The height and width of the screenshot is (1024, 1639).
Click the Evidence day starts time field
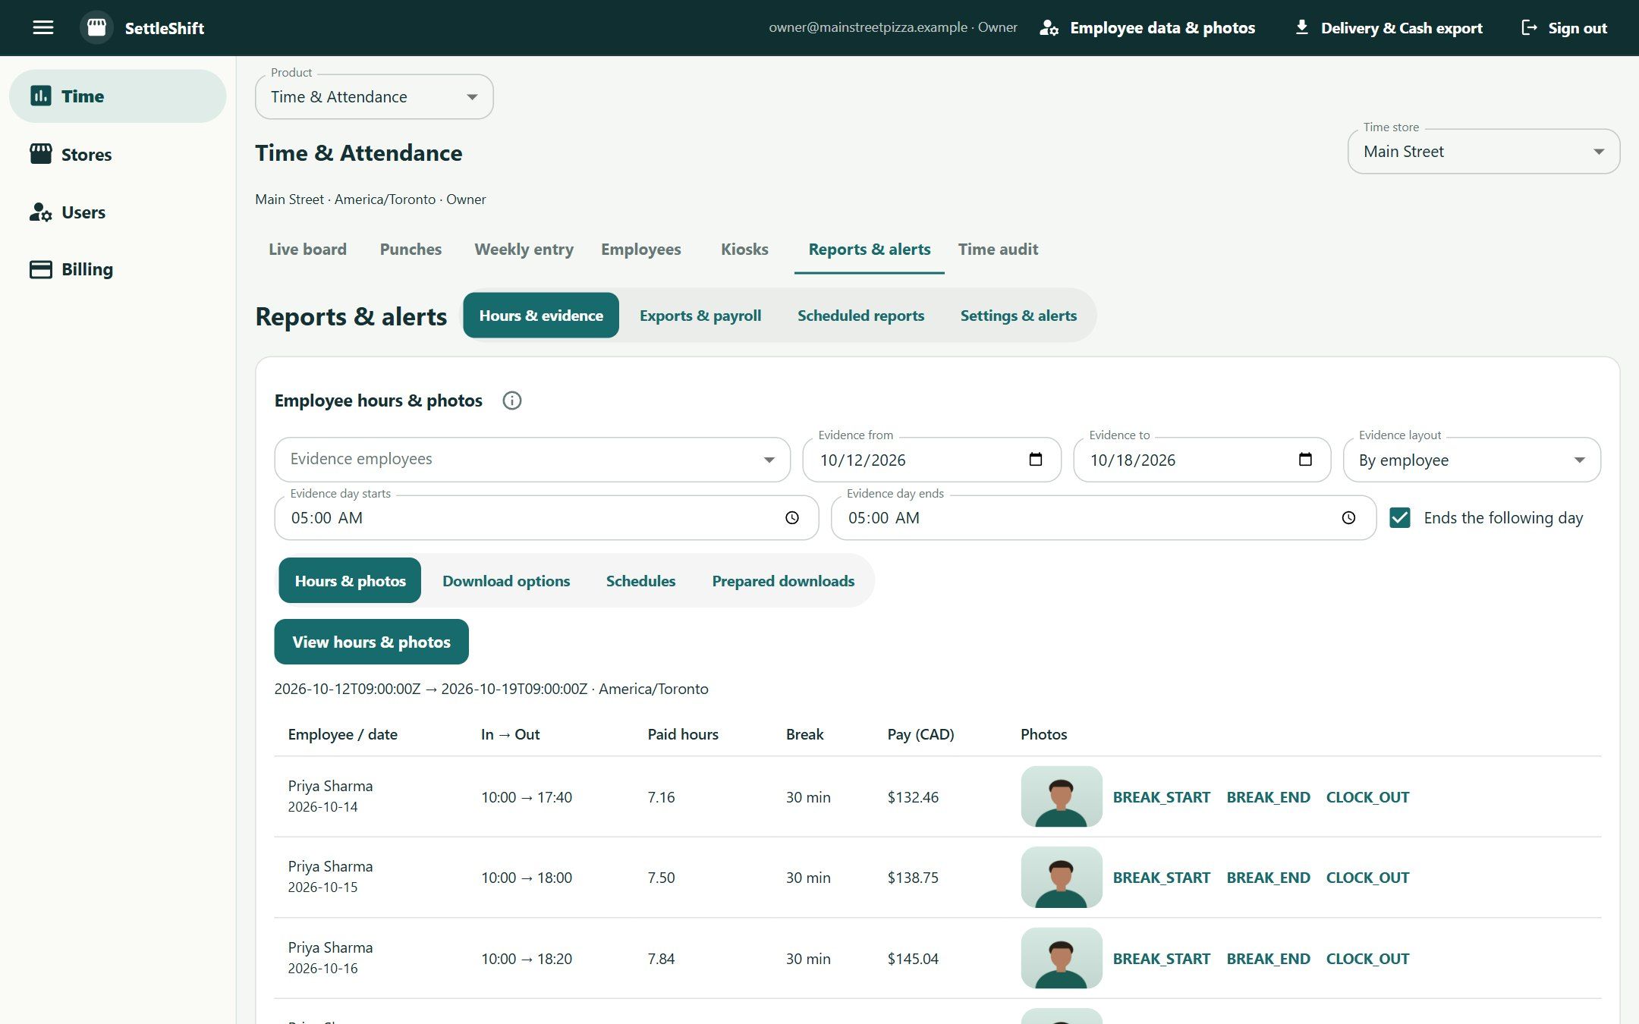(x=546, y=518)
